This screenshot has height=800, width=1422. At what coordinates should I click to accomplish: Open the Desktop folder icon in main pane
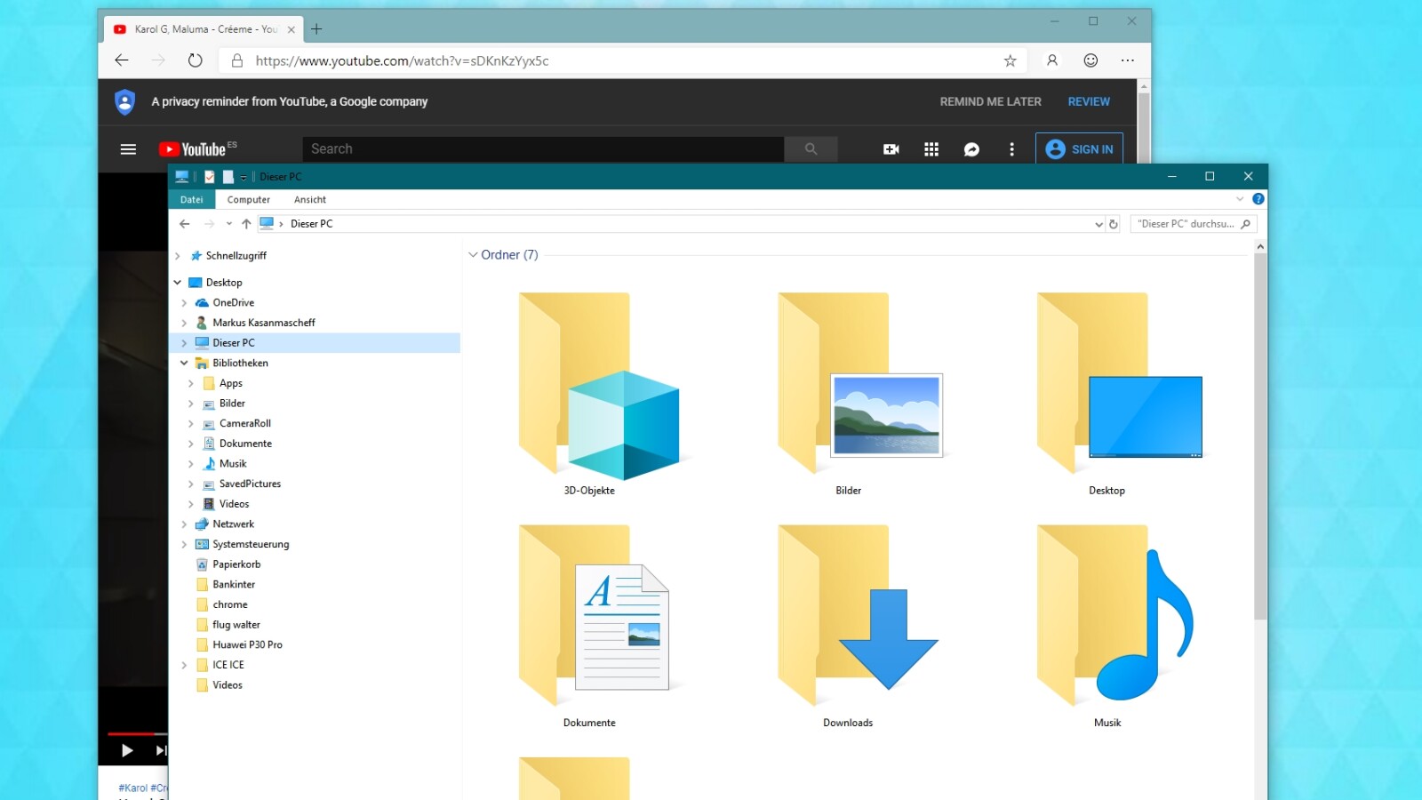pos(1119,382)
